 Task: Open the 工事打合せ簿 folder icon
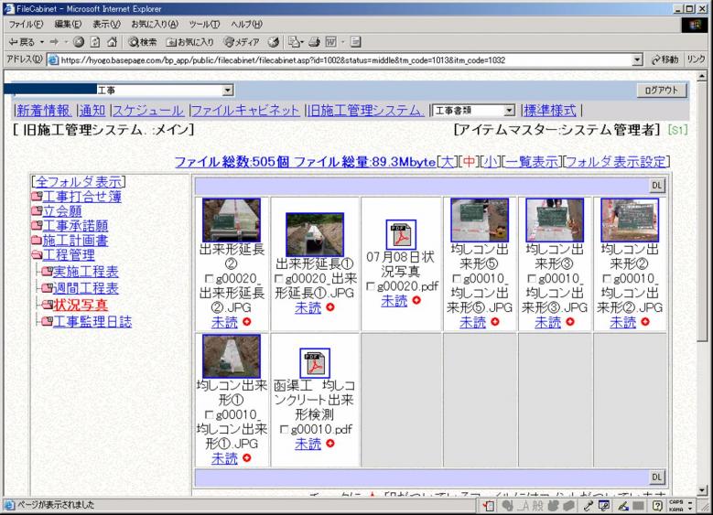(x=36, y=197)
